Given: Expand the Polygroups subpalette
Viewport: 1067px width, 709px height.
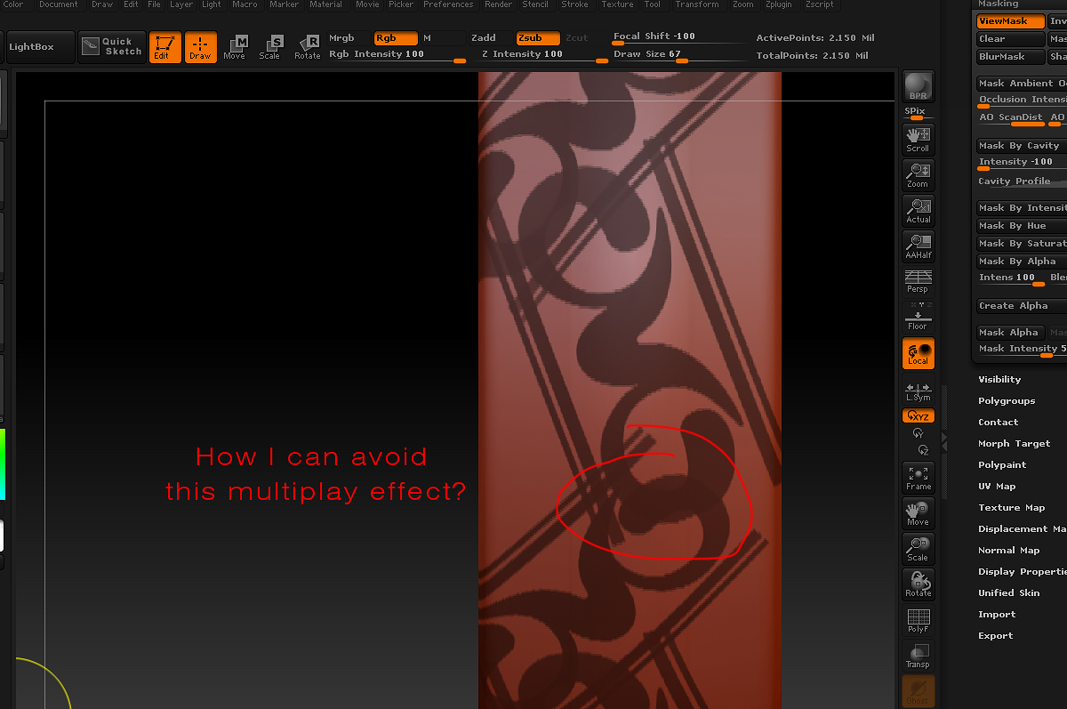Looking at the screenshot, I should 1007,401.
